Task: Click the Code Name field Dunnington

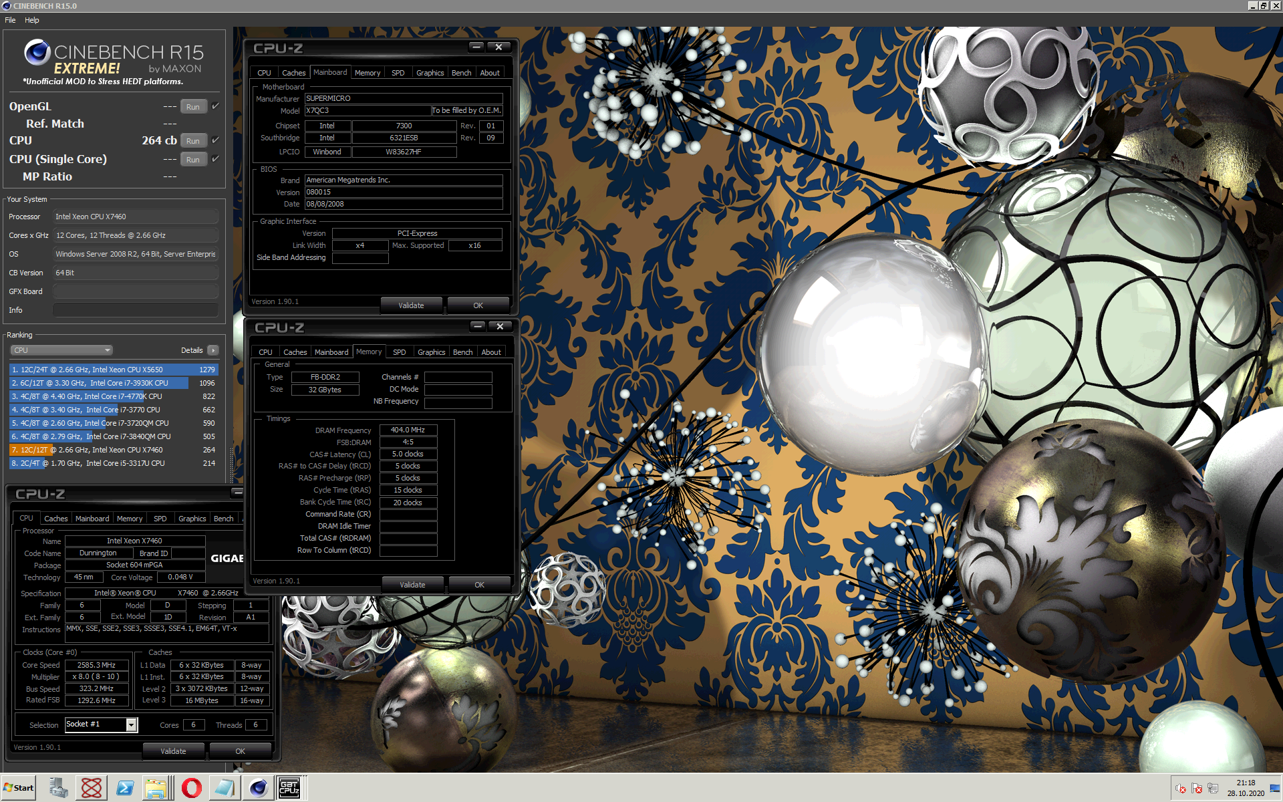Action: 98,553
